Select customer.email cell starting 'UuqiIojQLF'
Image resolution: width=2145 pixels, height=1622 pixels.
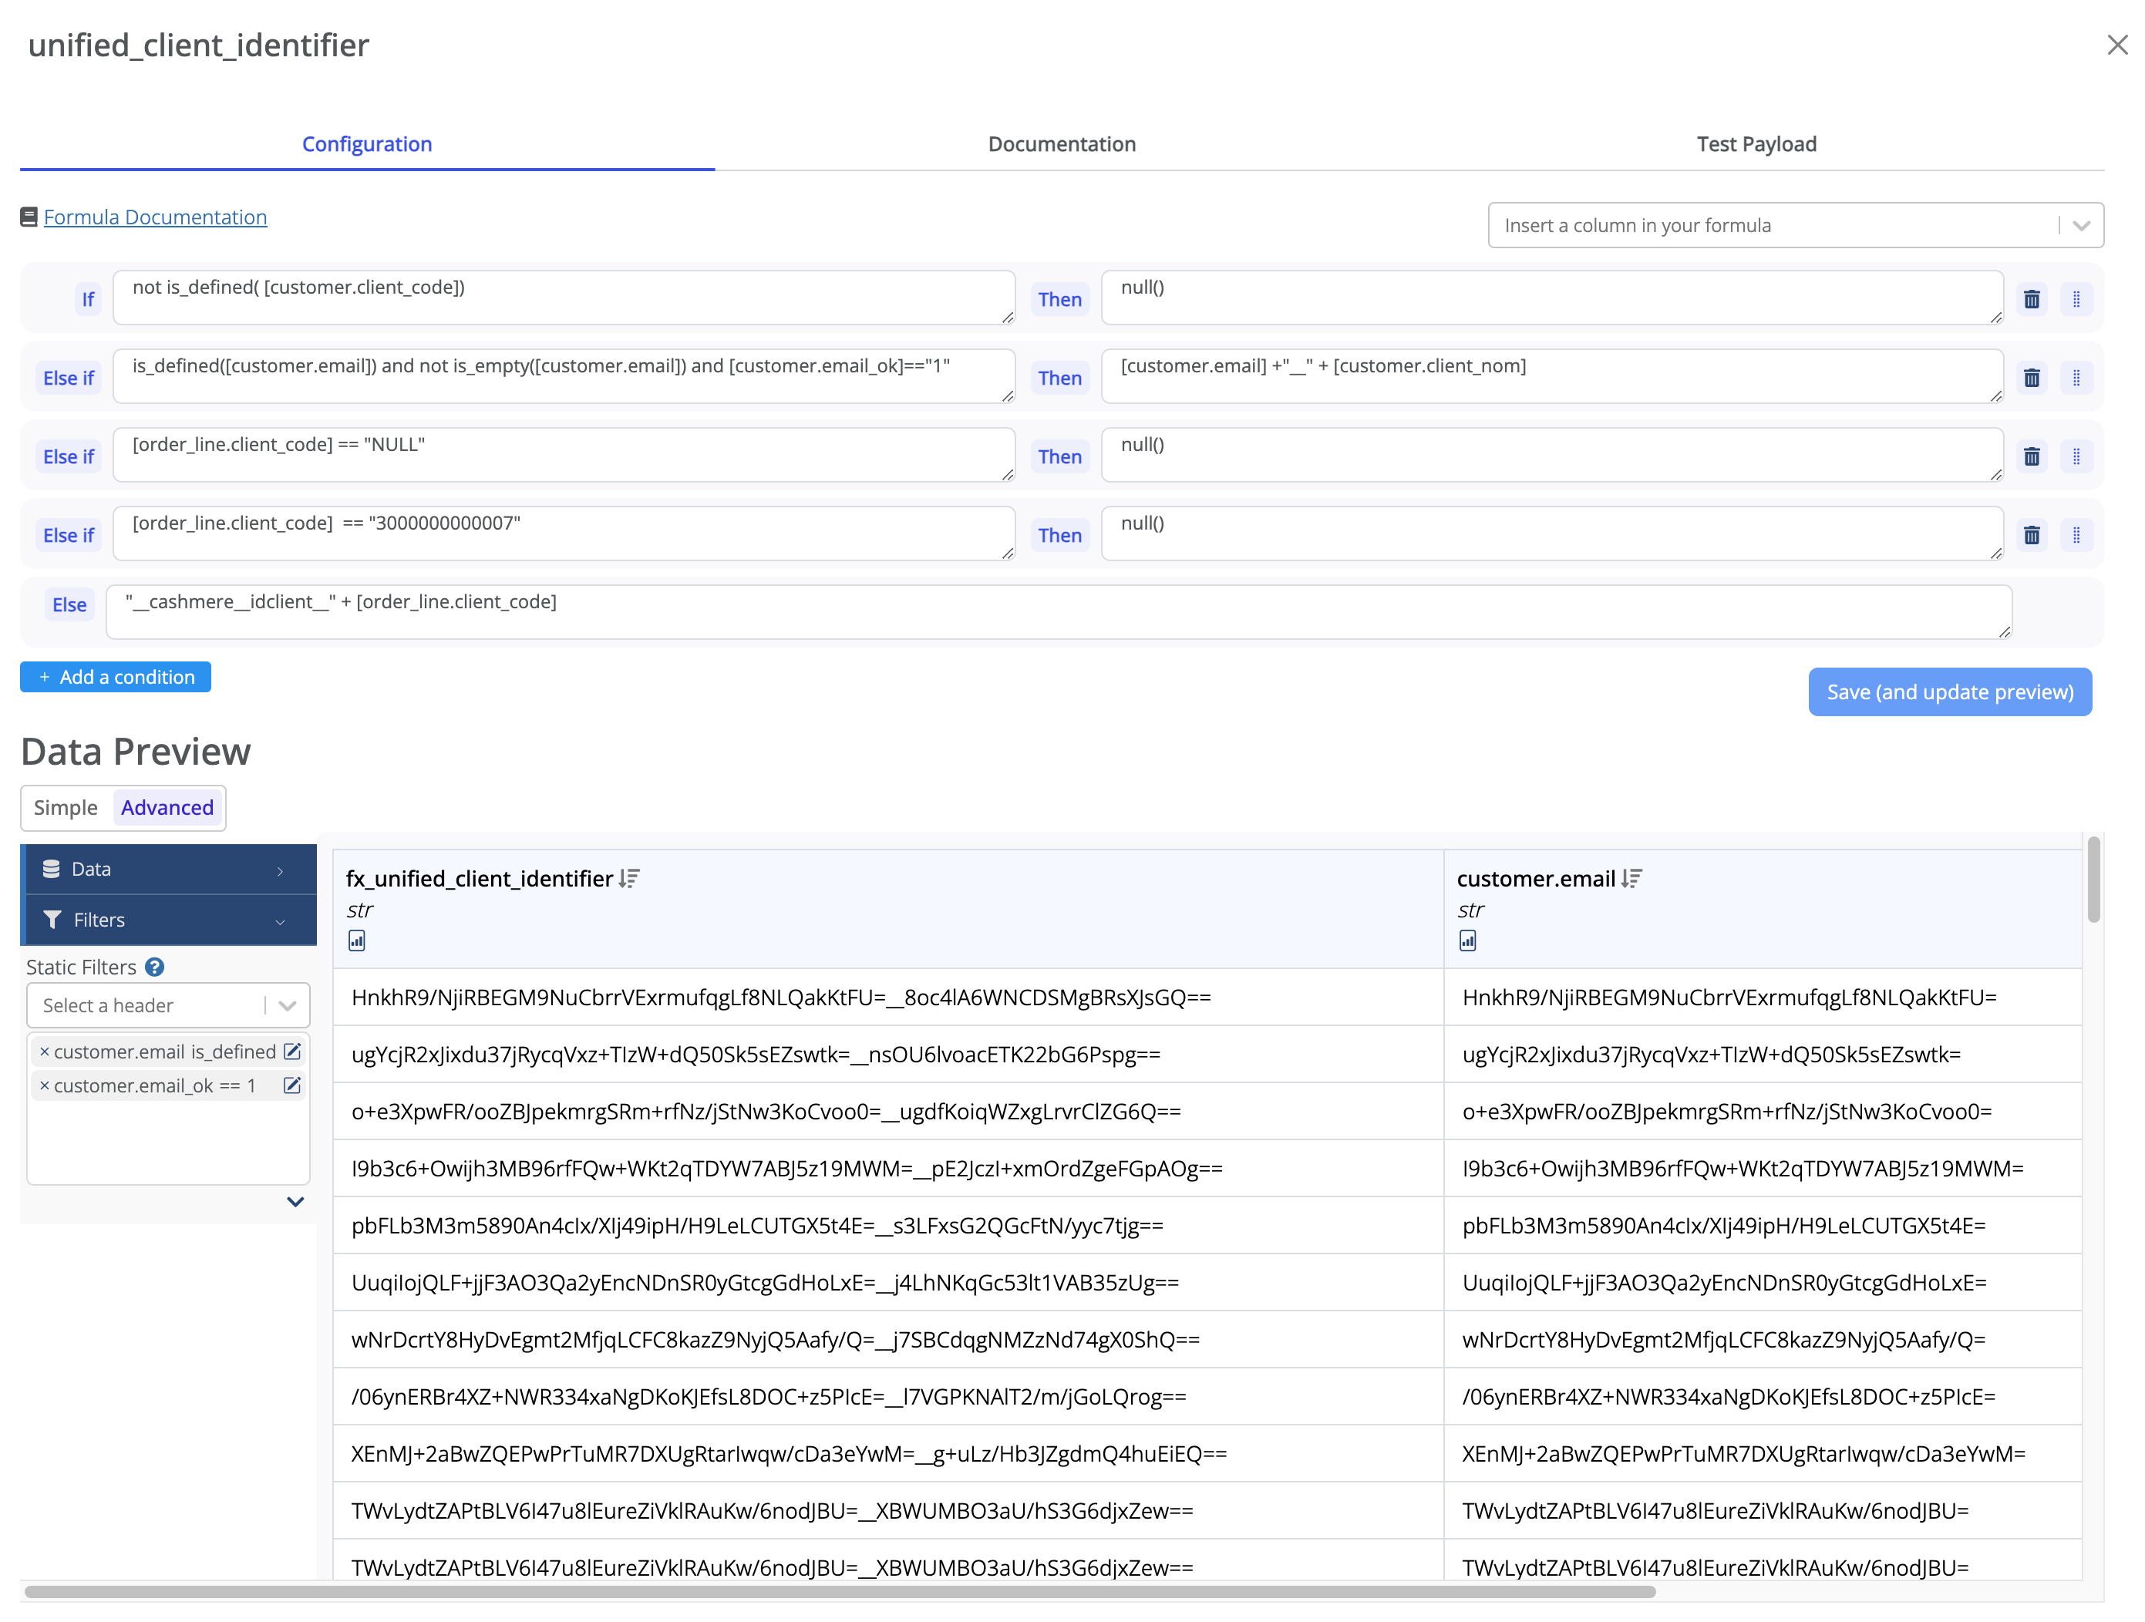pyautogui.click(x=1763, y=1283)
